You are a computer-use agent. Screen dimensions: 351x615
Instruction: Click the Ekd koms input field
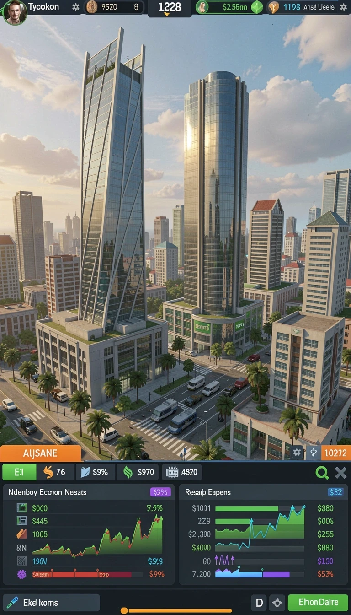tap(51, 602)
